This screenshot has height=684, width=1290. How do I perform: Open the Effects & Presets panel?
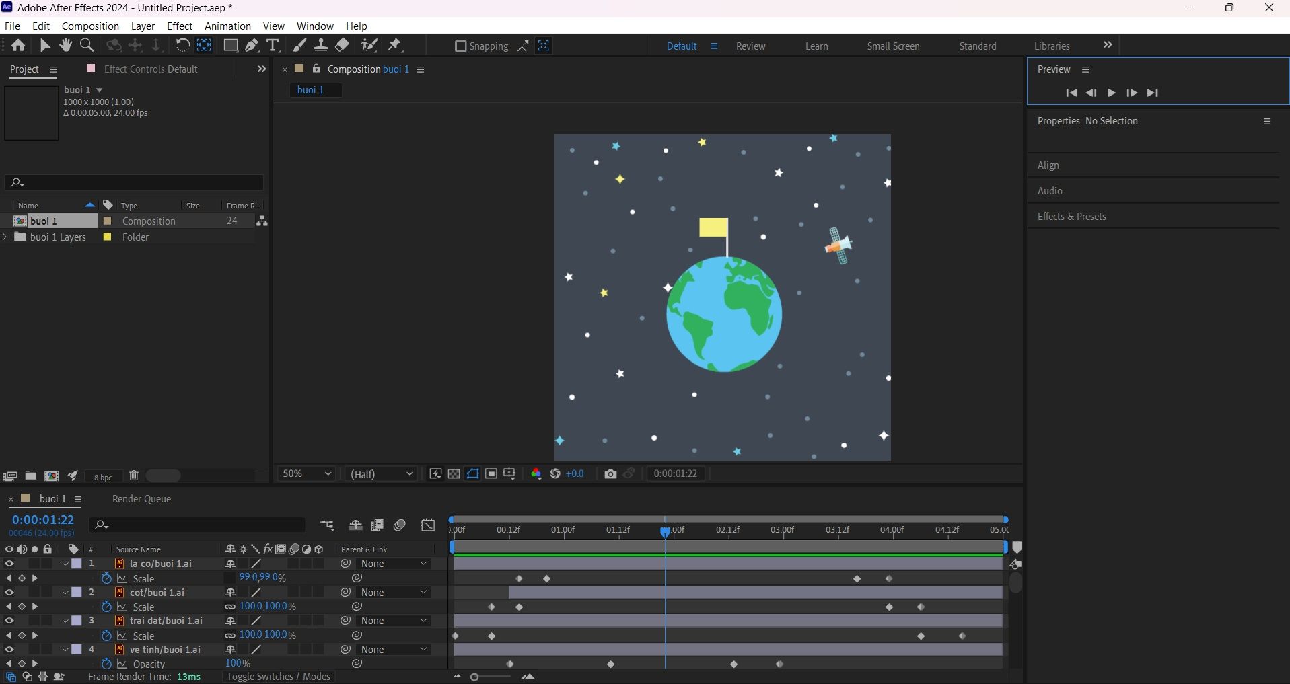point(1071,216)
